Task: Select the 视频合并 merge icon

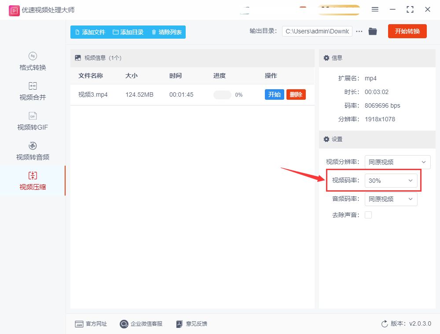Action: pyautogui.click(x=33, y=86)
